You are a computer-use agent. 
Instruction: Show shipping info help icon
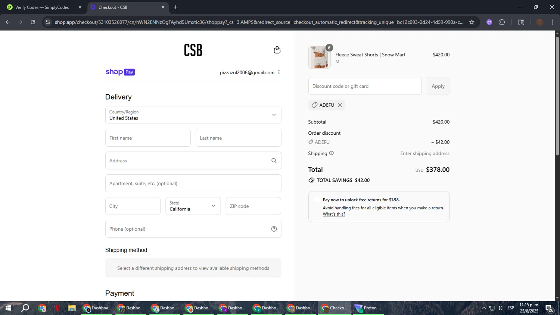[332, 153]
